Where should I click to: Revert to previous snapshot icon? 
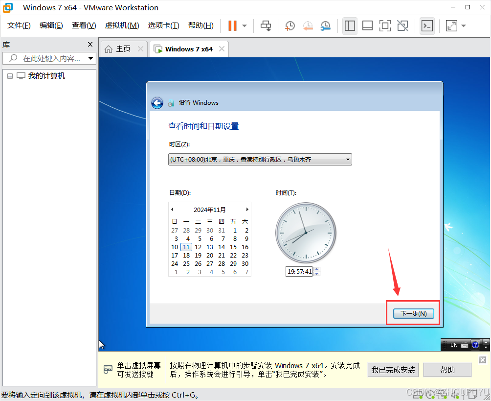tap(308, 26)
